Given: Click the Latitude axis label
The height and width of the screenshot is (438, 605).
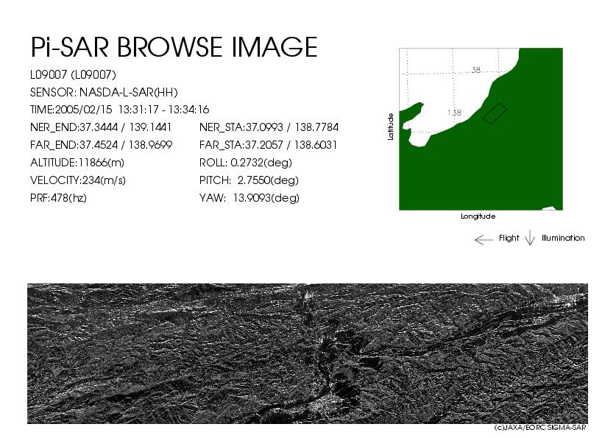Looking at the screenshot, I should coord(391,127).
